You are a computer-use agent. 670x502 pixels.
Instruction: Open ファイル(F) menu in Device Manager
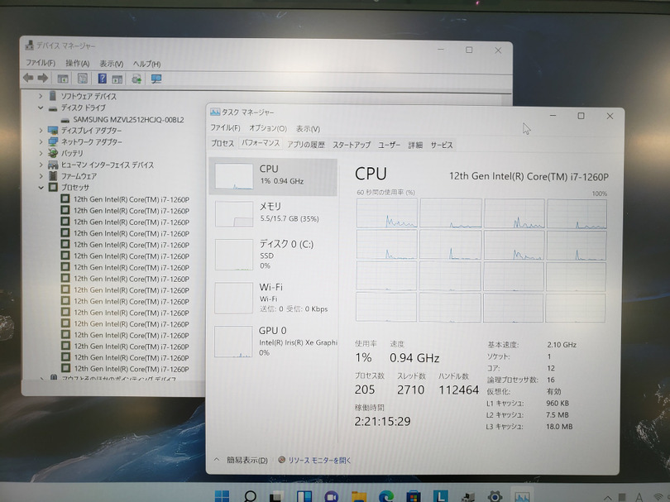point(41,63)
